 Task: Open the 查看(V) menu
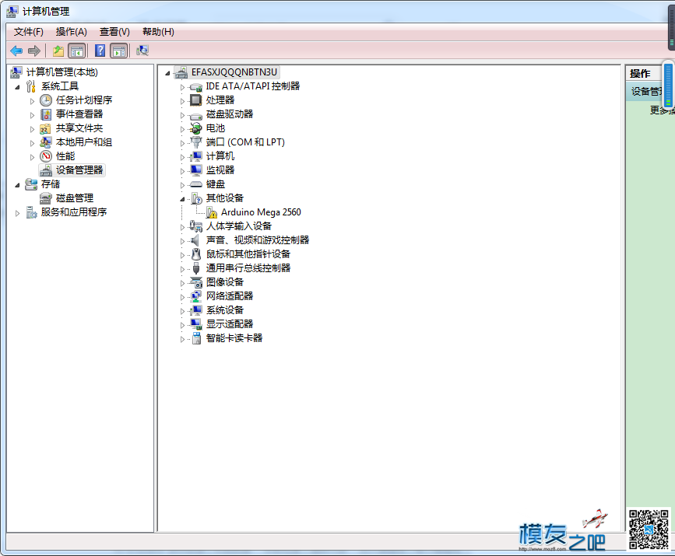[114, 32]
